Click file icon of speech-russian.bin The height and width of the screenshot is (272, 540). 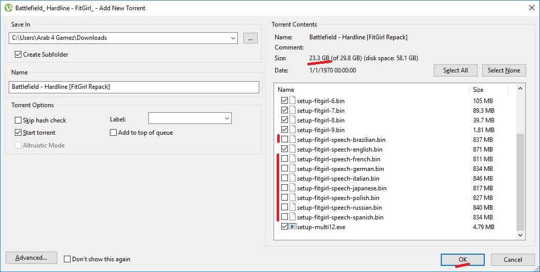(x=292, y=207)
